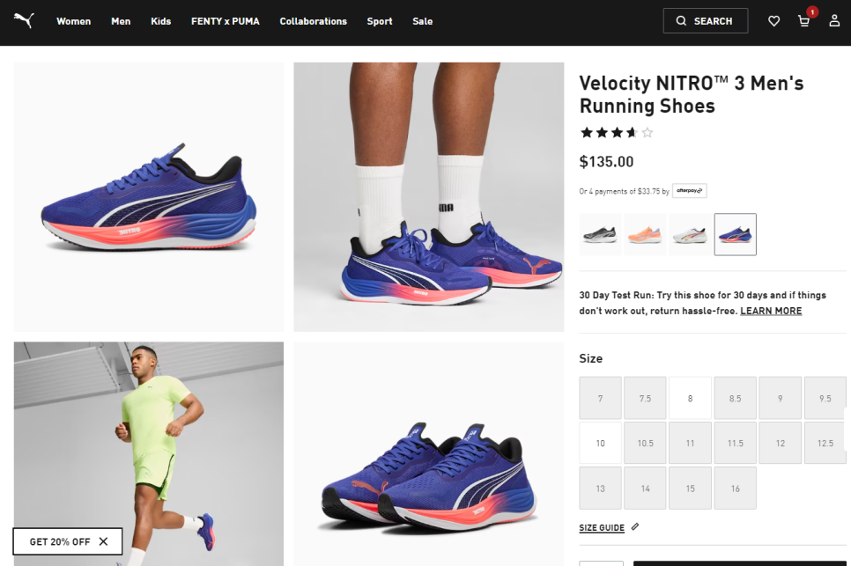Open the Kids menu
Image resolution: width=851 pixels, height=566 pixels.
(x=160, y=21)
